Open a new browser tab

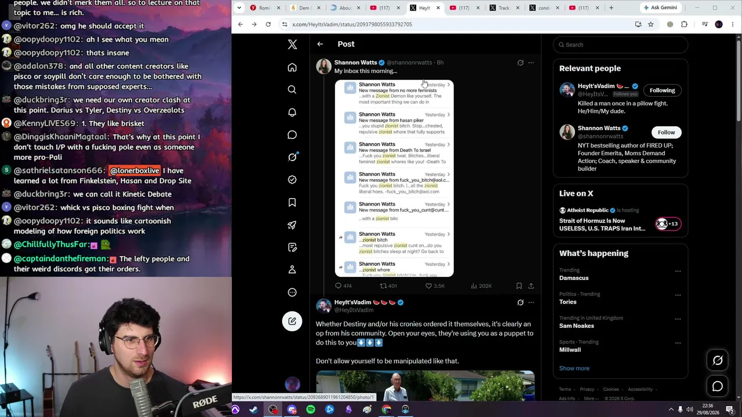[611, 8]
